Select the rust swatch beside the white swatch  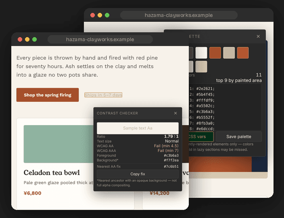[x=215, y=53]
